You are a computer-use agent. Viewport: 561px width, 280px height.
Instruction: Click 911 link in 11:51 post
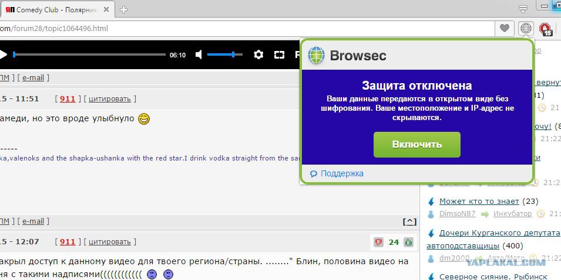(68, 99)
